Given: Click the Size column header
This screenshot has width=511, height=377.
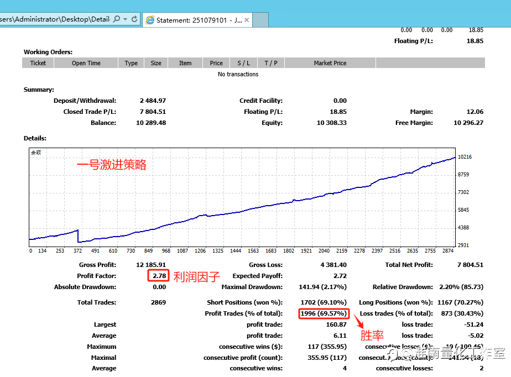Looking at the screenshot, I should point(156,63).
